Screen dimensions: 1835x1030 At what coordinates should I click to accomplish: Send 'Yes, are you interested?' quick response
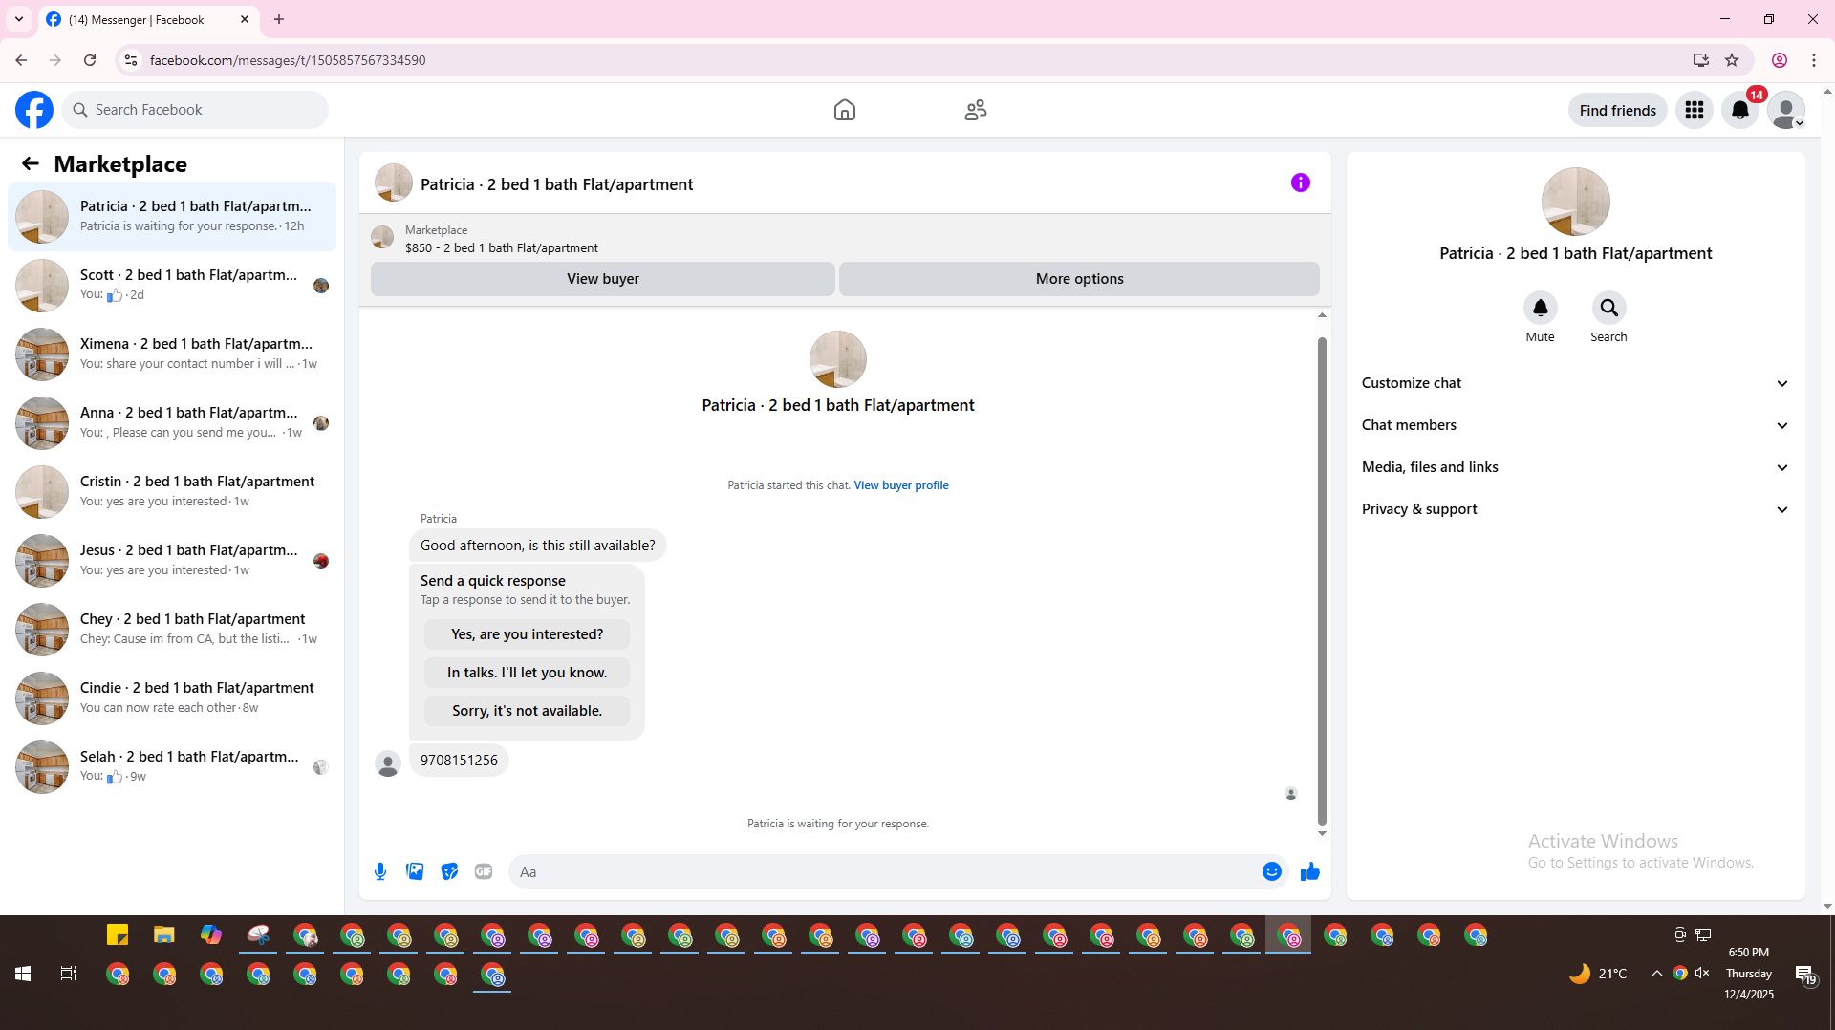click(x=527, y=634)
